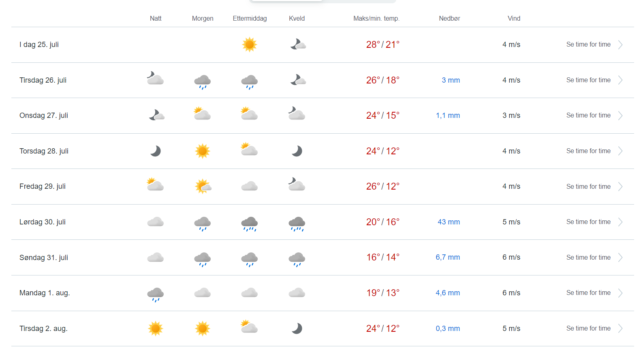Click Friday 29. juli morning sunny icon

pos(203,186)
